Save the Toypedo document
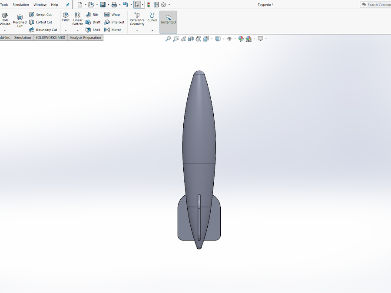The width and height of the screenshot is (391, 293). click(x=103, y=4)
